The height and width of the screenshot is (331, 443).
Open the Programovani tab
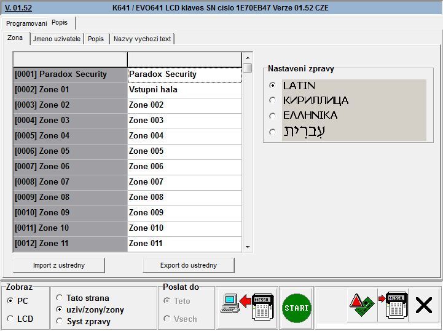tap(26, 23)
